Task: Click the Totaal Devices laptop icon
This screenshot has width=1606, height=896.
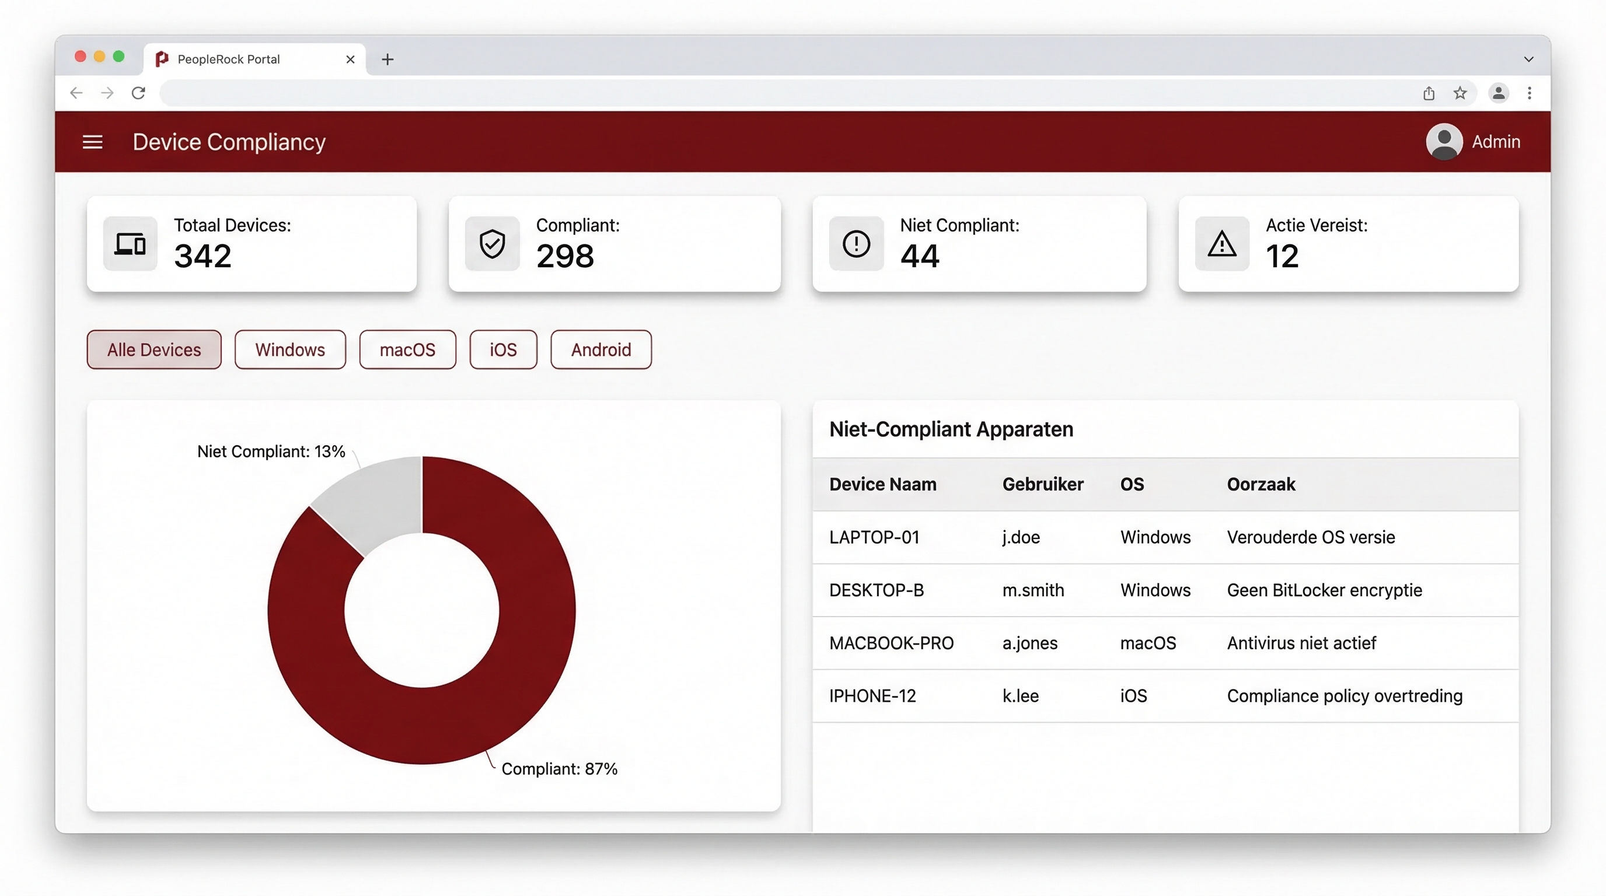Action: coord(130,244)
